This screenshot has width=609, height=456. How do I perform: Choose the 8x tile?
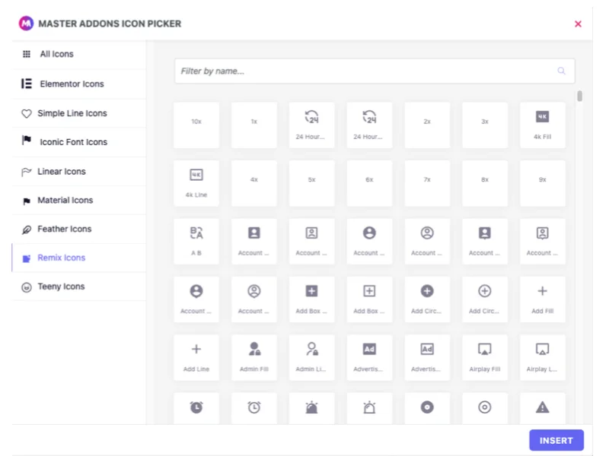click(485, 183)
